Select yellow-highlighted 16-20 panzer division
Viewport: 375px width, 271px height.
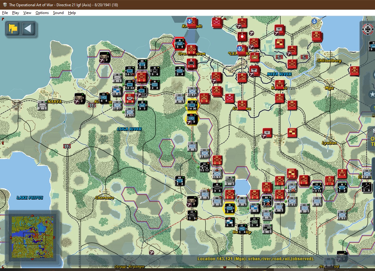[x=192, y=105]
